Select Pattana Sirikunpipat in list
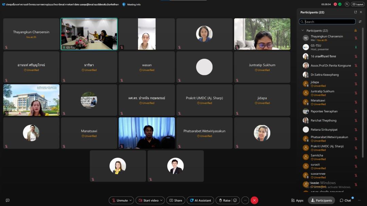Screen dimensions: 367x206 click(x=330, y=130)
